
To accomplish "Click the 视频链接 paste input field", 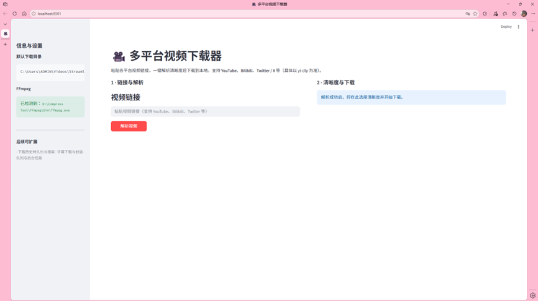I will click(205, 111).
